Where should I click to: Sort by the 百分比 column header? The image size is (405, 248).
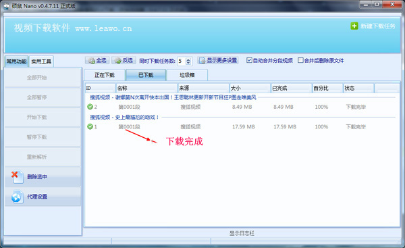pyautogui.click(x=327, y=88)
